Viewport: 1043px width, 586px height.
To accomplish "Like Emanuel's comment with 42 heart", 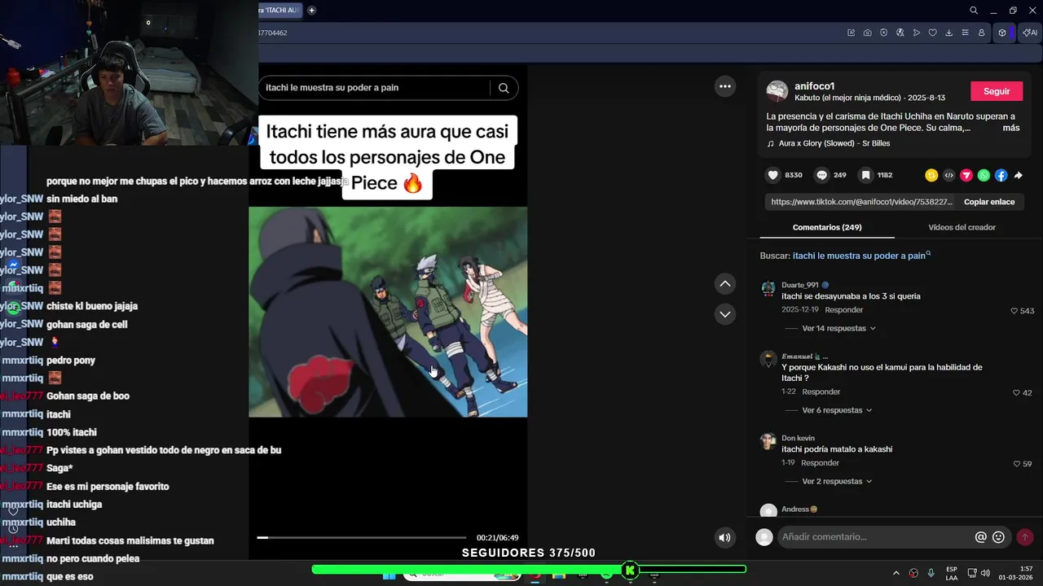I will tap(1016, 393).
